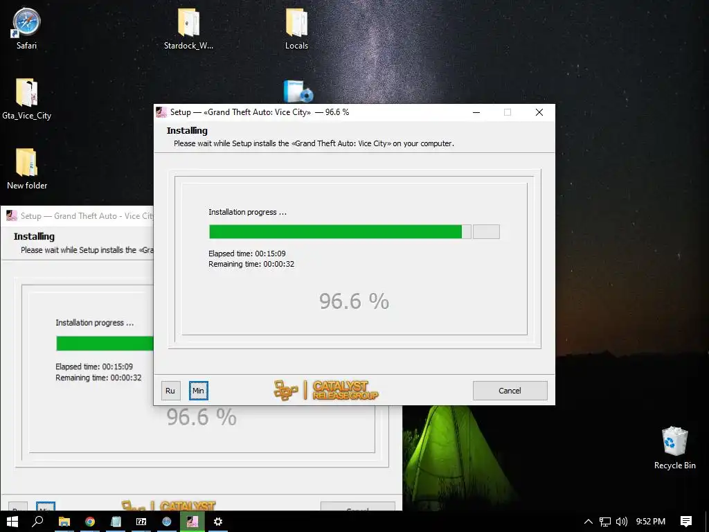Open taskbar search magnifier
709x532 pixels.
tap(37, 522)
